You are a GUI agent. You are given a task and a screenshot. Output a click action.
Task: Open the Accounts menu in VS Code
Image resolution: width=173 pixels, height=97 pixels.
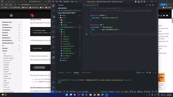pyautogui.click(x=54, y=82)
